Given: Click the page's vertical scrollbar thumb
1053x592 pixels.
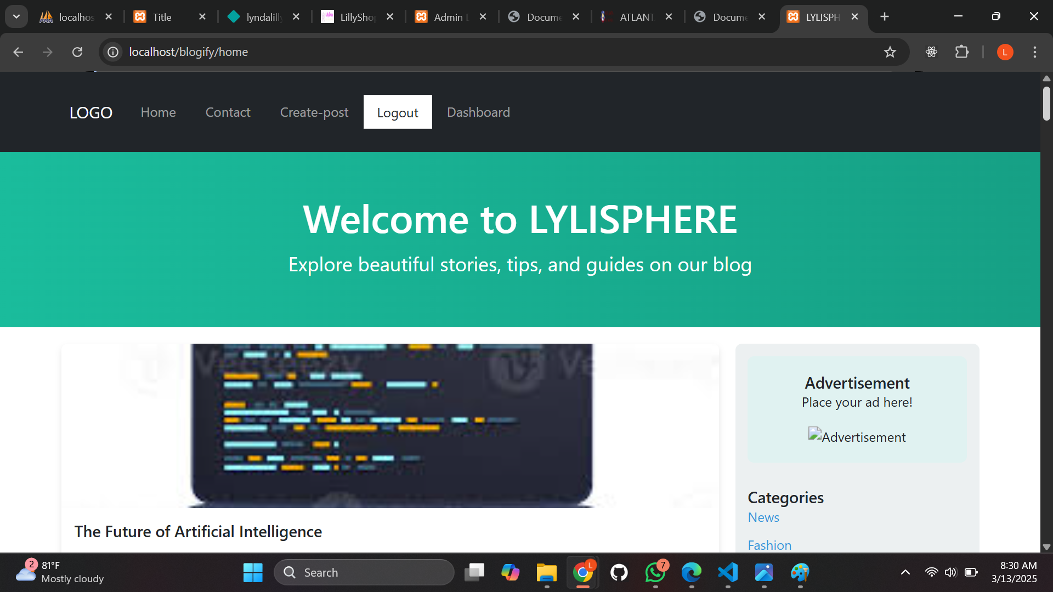Looking at the screenshot, I should pos(1046,103).
